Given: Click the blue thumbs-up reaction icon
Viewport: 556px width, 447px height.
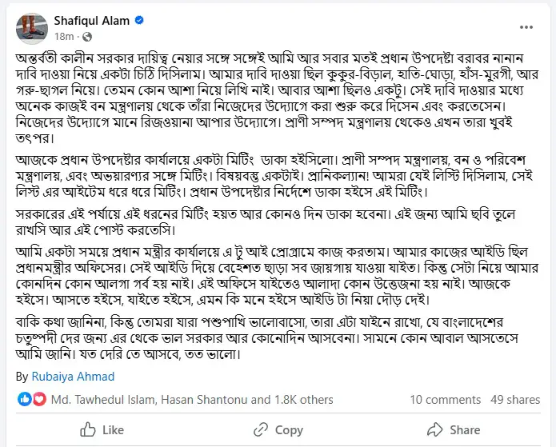Looking at the screenshot, I should click(25, 400).
